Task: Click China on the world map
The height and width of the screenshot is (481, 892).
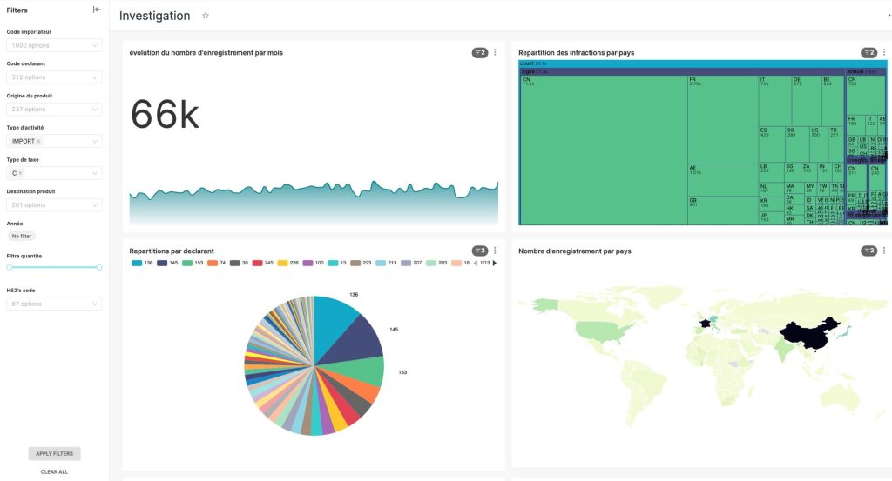Action: 808,335
